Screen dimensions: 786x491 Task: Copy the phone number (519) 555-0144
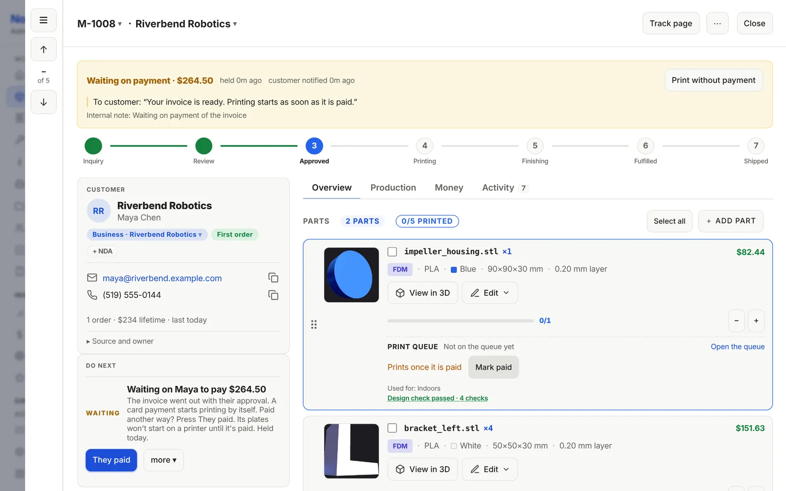(x=273, y=295)
